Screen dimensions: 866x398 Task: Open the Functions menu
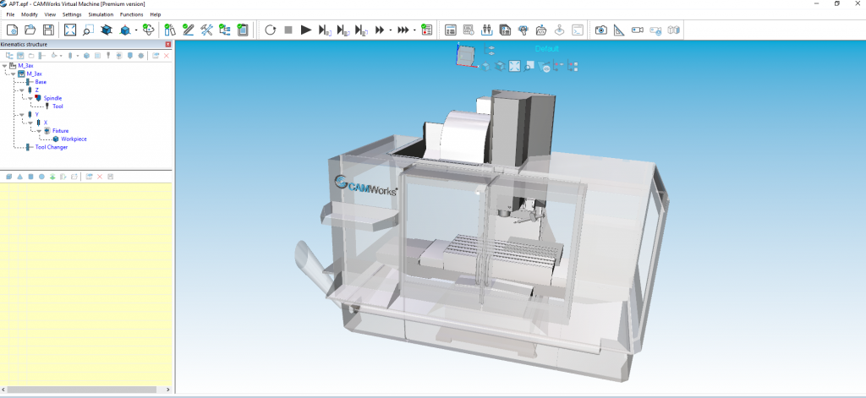[131, 14]
